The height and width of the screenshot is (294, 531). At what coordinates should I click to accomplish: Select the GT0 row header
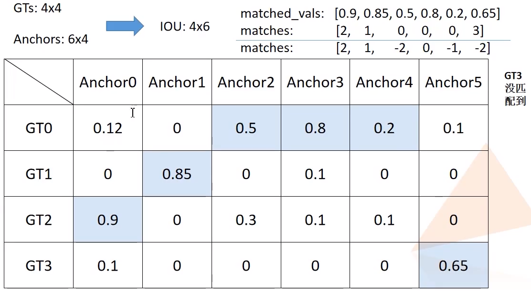pyautogui.click(x=39, y=128)
